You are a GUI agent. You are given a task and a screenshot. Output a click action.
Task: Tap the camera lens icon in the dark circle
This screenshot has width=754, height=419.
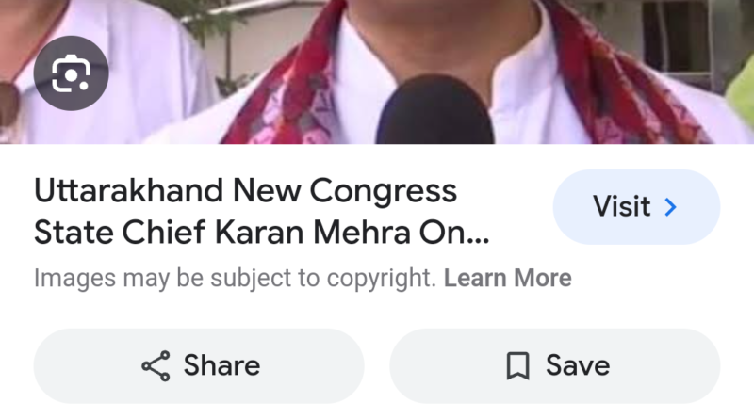tap(72, 73)
